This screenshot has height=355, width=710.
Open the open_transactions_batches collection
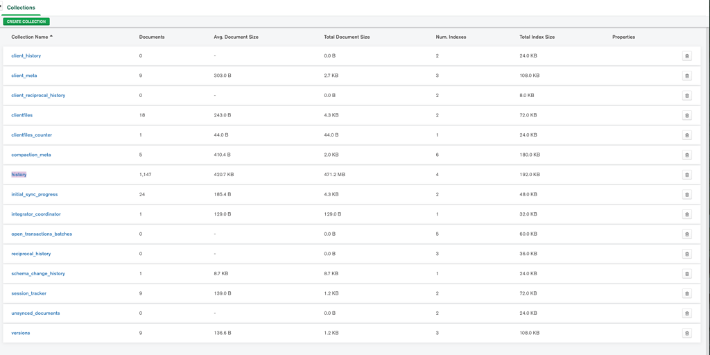[42, 234]
